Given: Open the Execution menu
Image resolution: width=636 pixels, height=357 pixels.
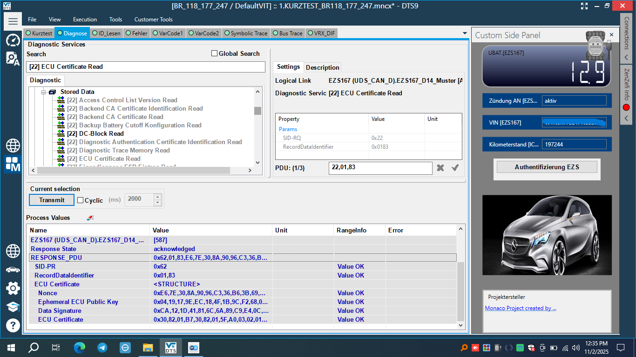Looking at the screenshot, I should pyautogui.click(x=85, y=20).
